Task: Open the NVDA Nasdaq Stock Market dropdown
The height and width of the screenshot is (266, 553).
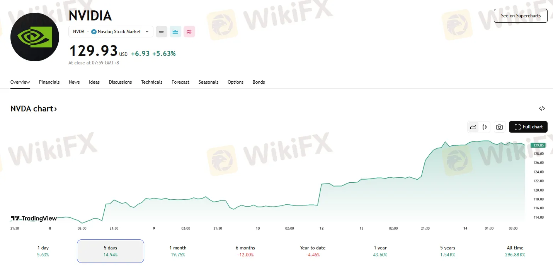Action: (x=111, y=32)
